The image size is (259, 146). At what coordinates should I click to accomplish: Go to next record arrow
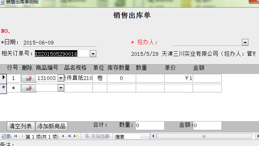[63, 136]
